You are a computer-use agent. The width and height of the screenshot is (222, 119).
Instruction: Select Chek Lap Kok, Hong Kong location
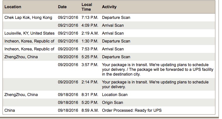tap(28, 18)
